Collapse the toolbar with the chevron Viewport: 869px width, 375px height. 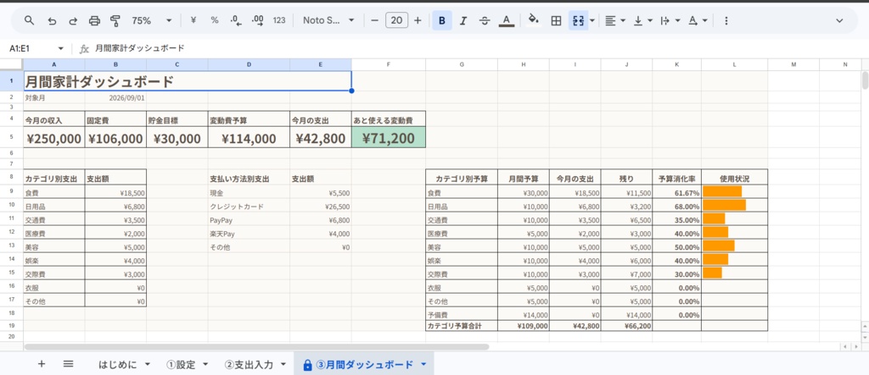click(x=839, y=20)
